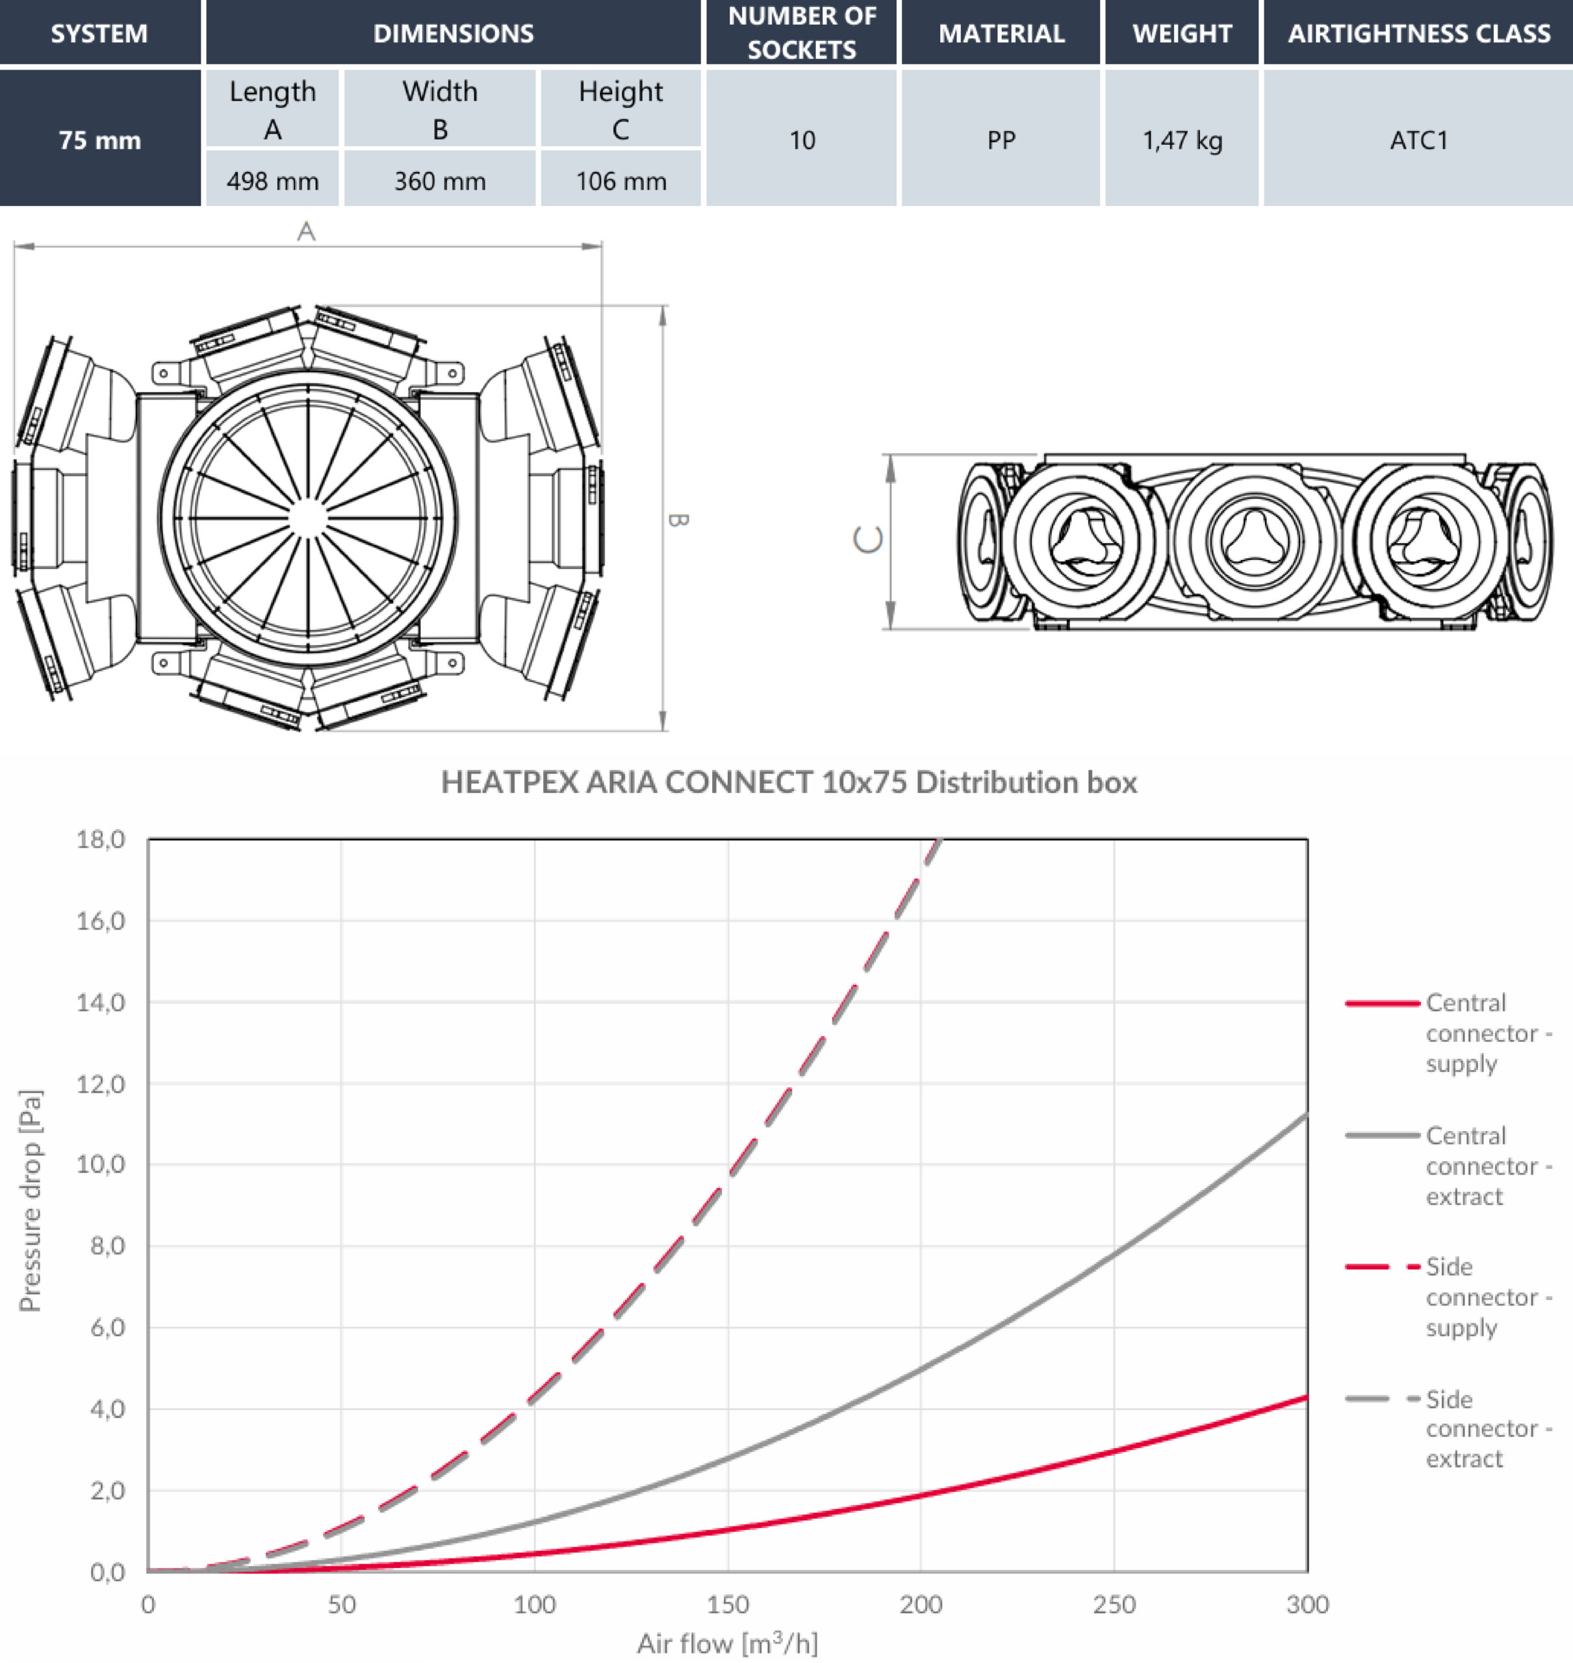Click the MATERIAL column header
This screenshot has height=1663, width=1573.
1001,32
